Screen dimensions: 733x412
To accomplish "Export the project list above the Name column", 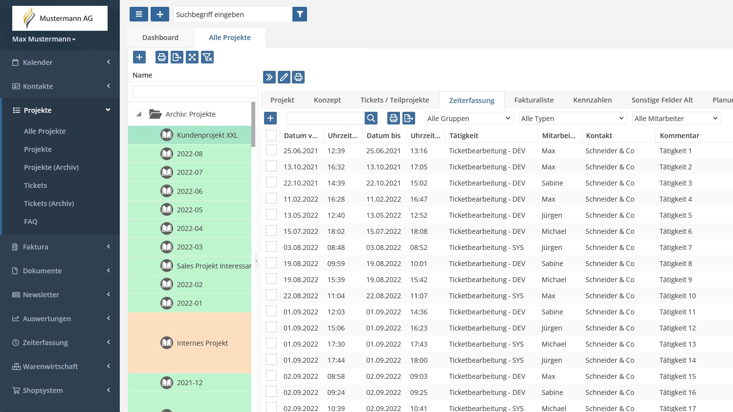I will [177, 57].
